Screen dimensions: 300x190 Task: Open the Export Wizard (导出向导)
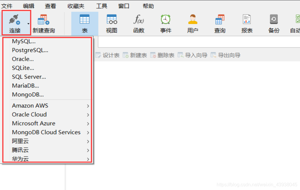coord(226,55)
